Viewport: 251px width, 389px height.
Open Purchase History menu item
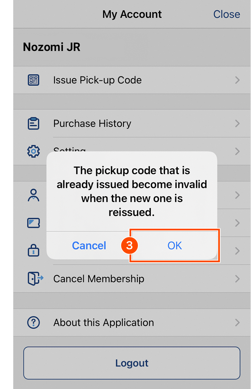tap(92, 123)
